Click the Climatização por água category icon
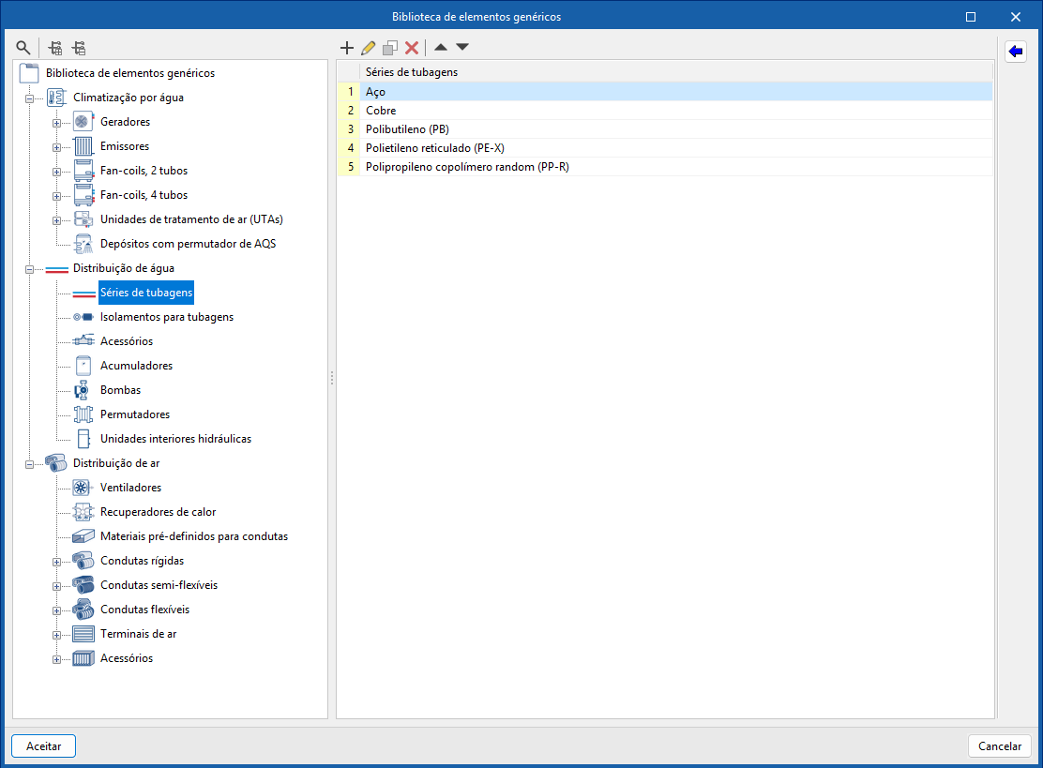1043x768 pixels. pyautogui.click(x=56, y=98)
